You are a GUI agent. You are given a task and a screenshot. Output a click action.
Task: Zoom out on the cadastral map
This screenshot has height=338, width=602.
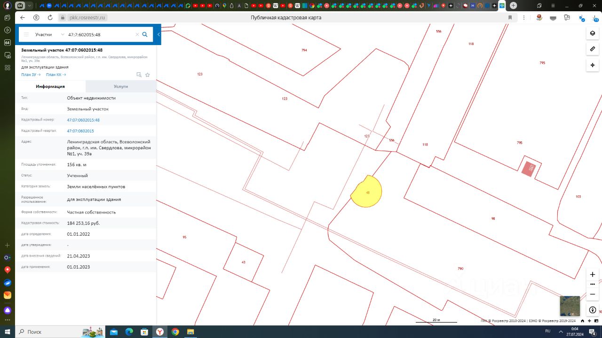593,294
